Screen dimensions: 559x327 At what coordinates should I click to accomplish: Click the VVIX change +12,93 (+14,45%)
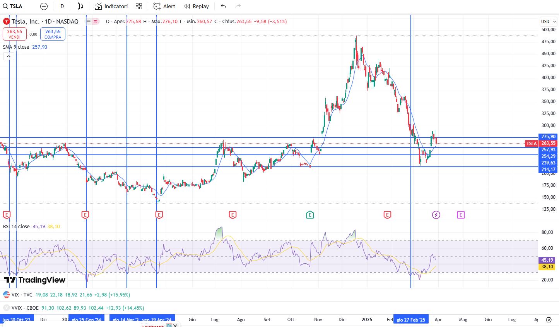click(x=125, y=308)
